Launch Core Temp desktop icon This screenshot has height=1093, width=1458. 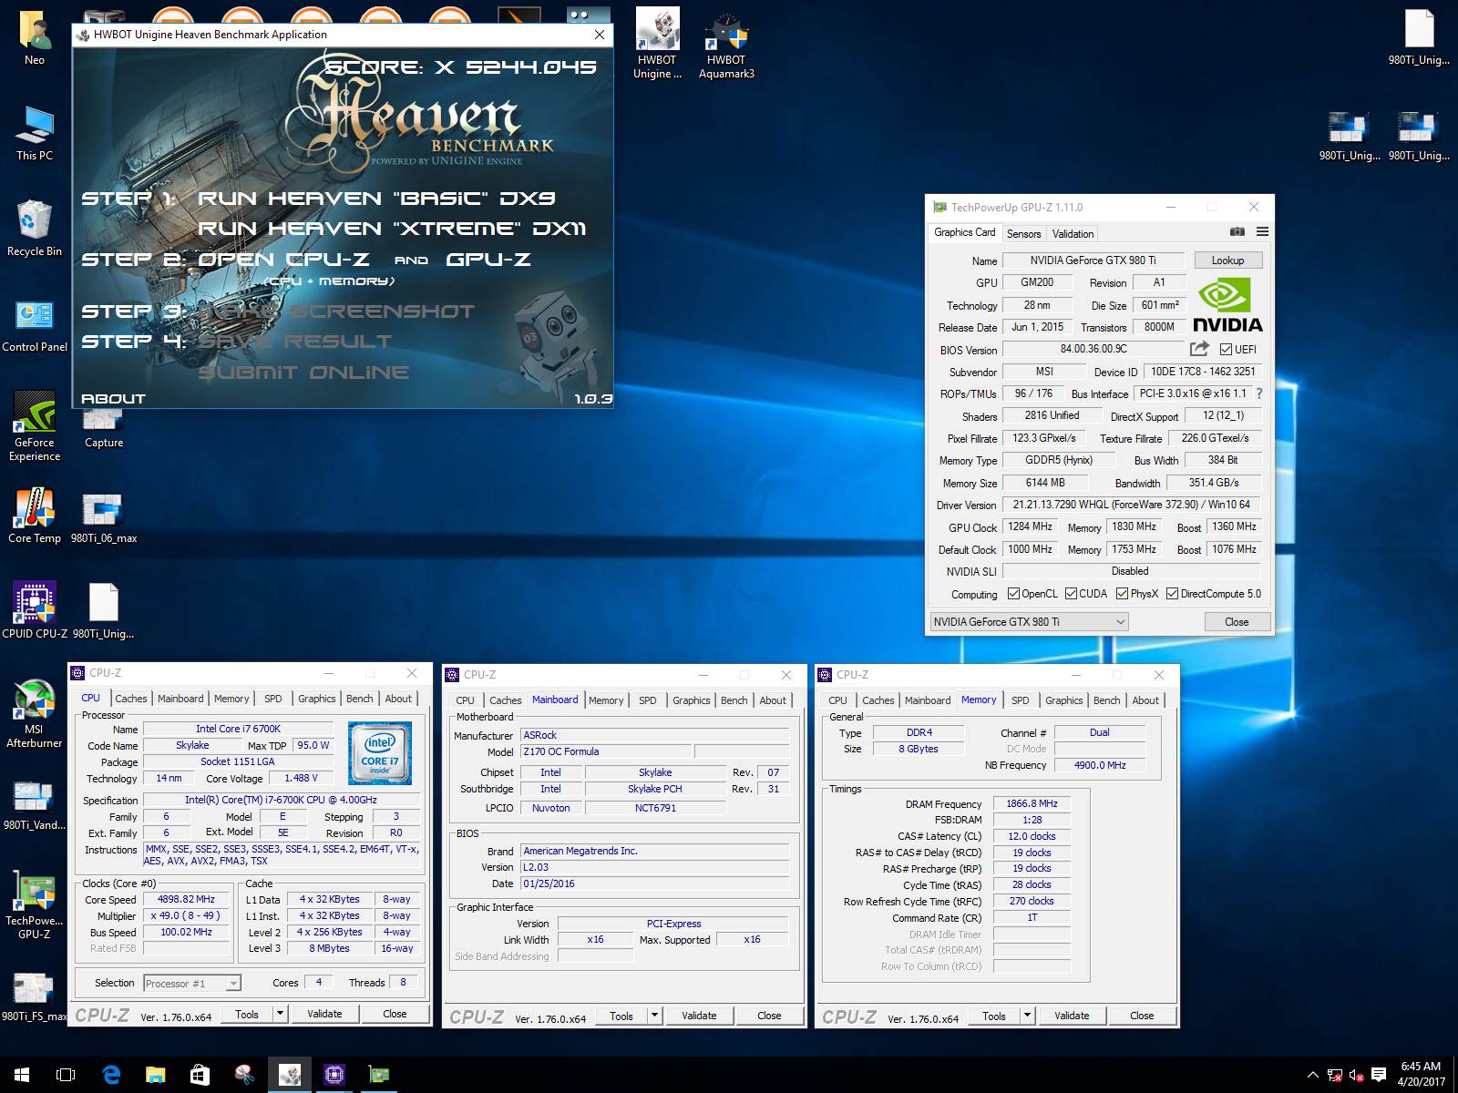[34, 516]
